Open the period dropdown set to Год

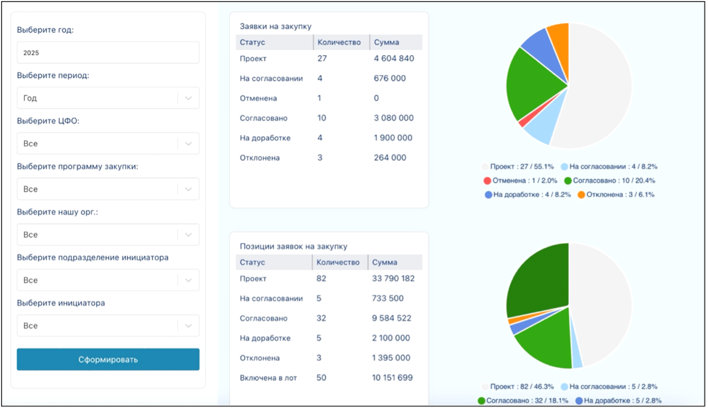click(x=108, y=98)
